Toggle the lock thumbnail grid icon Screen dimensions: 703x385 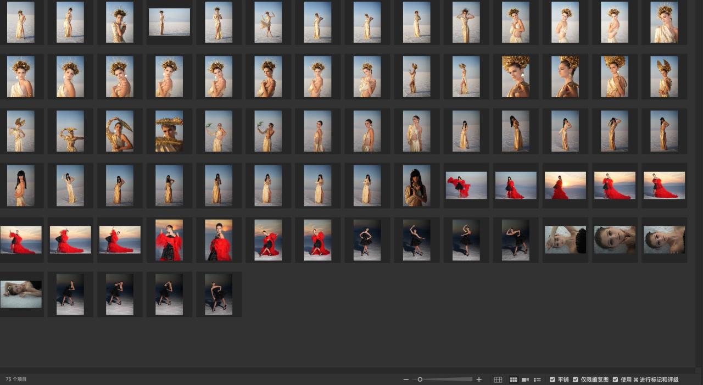[x=498, y=380]
